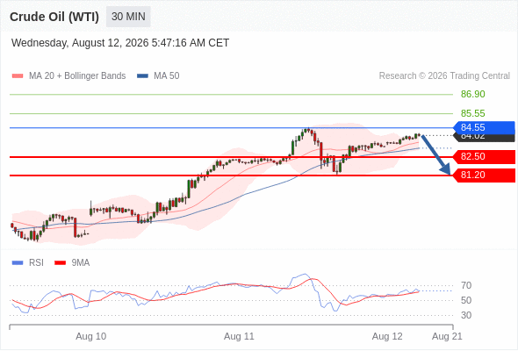Click the 30 MIN timeframe badge
This screenshot has height=351, width=518.
click(x=128, y=17)
